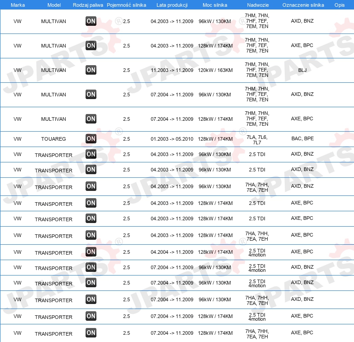This screenshot has width=354, height=342.
Task: Click 128kW / 174KM in Multivan 07.2004 row
Action: pos(215,119)
